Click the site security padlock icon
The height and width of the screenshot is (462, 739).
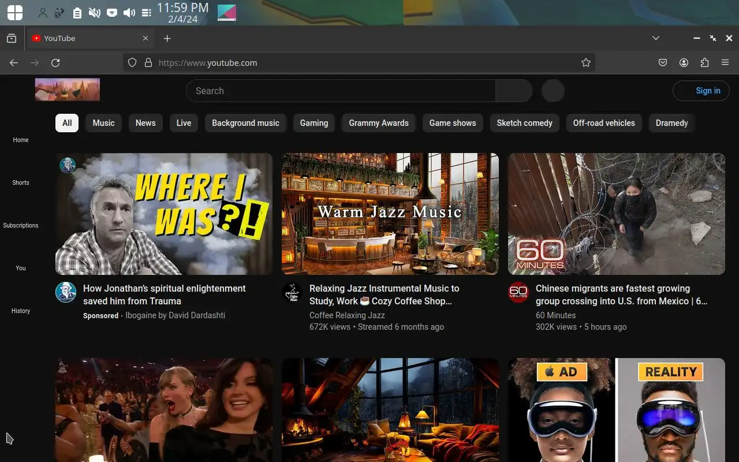point(148,62)
